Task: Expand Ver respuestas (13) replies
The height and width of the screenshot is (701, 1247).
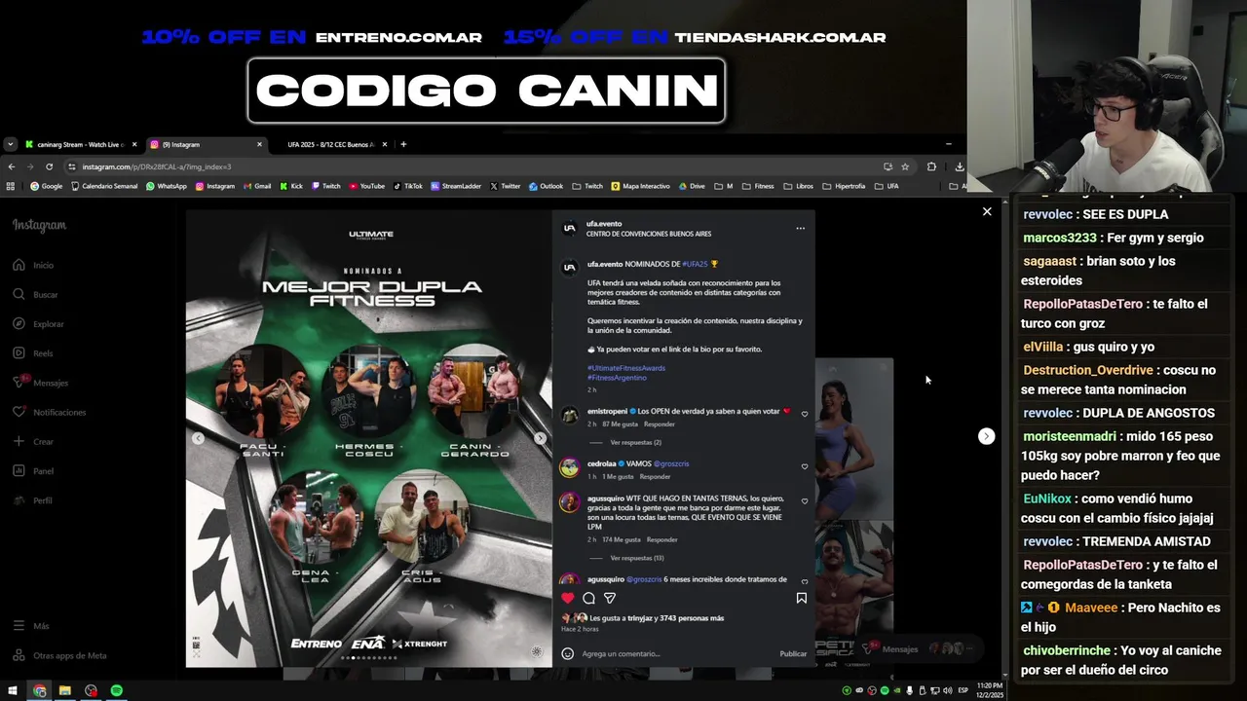Action: point(637,558)
